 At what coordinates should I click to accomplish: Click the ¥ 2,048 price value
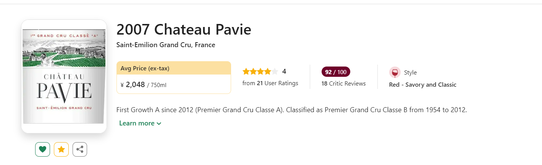pos(133,85)
